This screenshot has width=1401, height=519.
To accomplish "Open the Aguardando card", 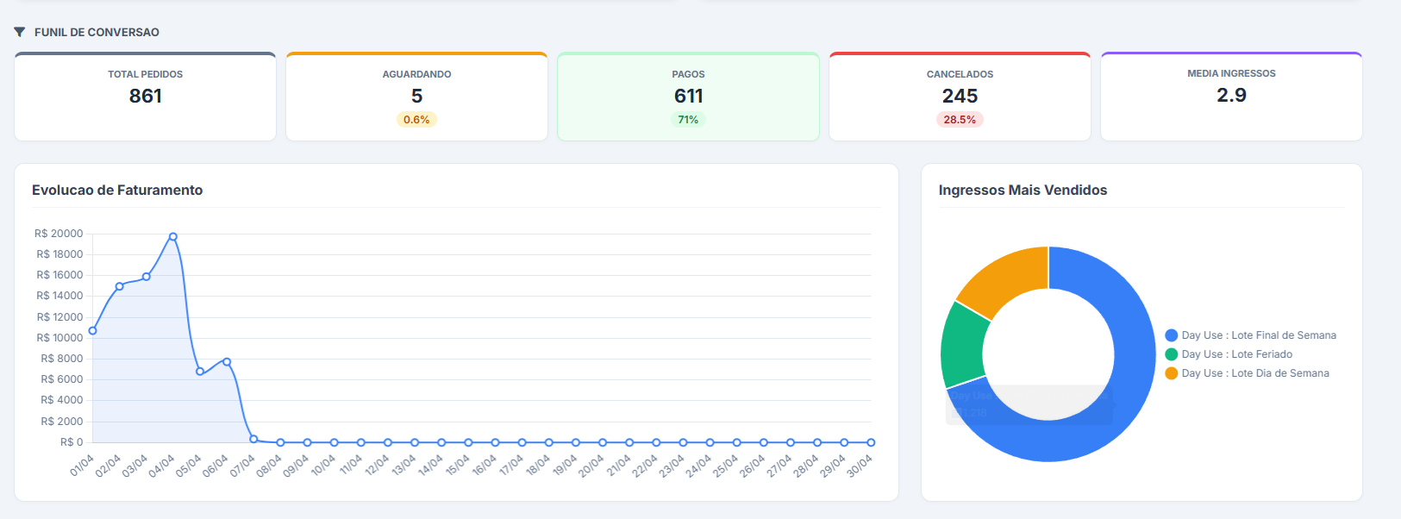I will [416, 97].
